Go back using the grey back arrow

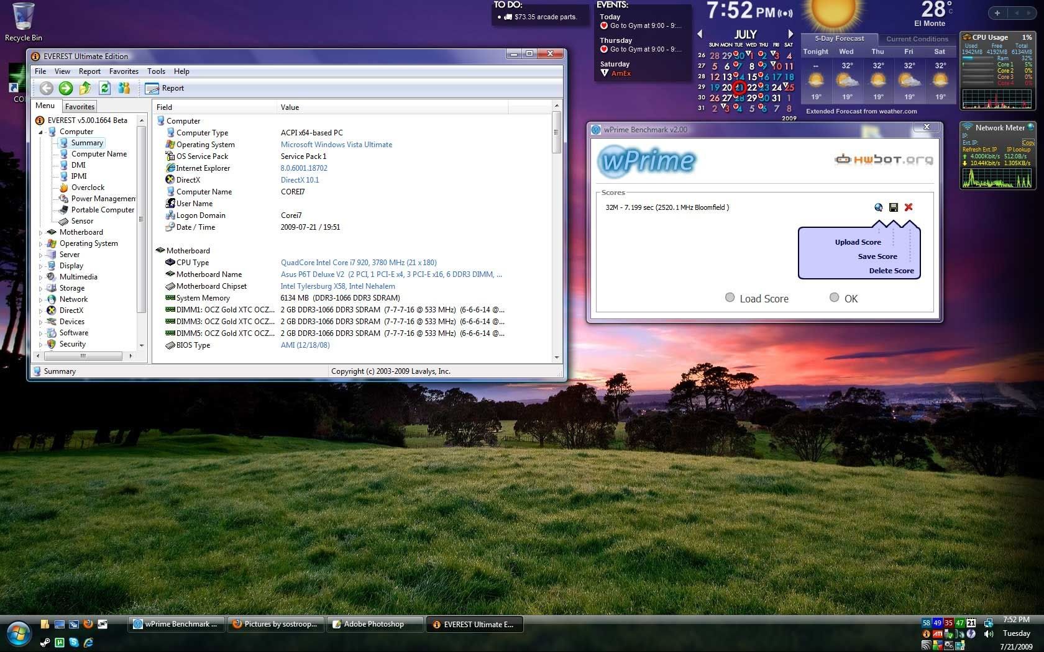point(47,88)
